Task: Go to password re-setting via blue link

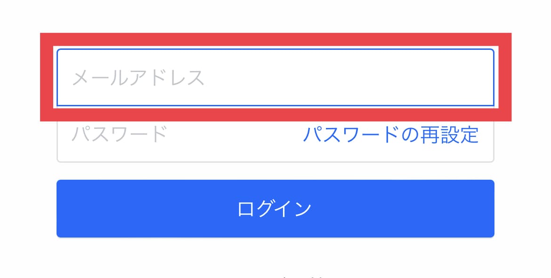Action: coord(391,135)
